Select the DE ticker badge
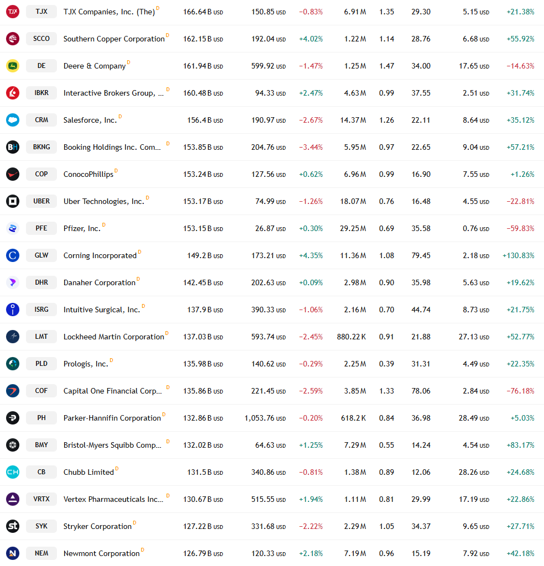This screenshot has width=544, height=566. (41, 66)
